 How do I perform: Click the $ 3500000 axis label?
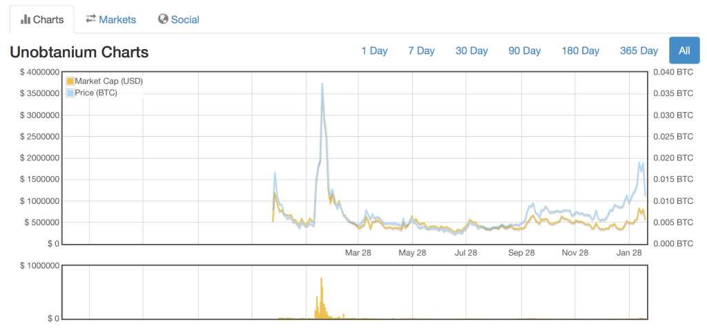pos(39,93)
